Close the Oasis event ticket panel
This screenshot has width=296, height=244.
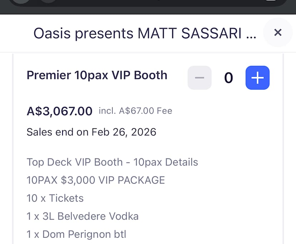click(x=277, y=33)
